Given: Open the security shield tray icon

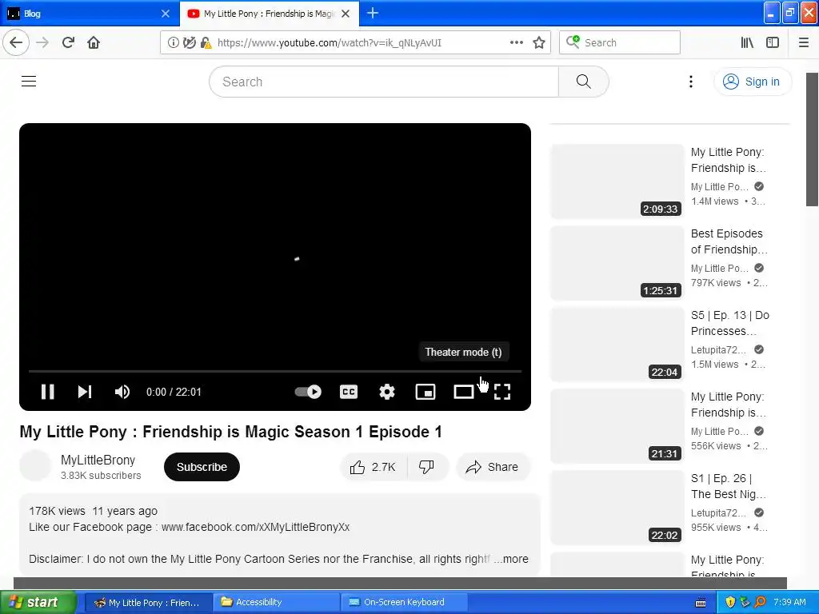Looking at the screenshot, I should (730, 602).
